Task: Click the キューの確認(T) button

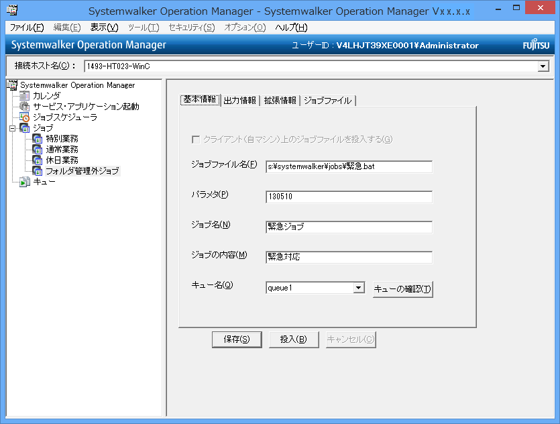Action: (403, 289)
